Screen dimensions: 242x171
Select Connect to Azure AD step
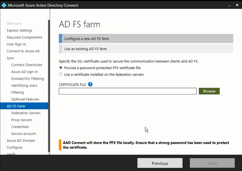coord(23,51)
